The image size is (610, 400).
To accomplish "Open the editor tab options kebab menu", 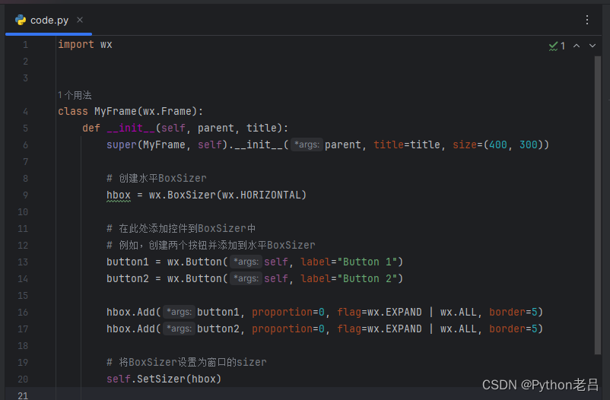I will tap(587, 20).
